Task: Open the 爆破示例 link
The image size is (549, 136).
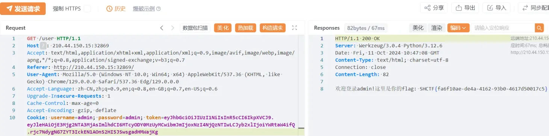Action: point(144,9)
